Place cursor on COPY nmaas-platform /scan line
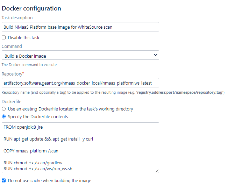Viewport: 228px width, 186px height. pos(31,151)
